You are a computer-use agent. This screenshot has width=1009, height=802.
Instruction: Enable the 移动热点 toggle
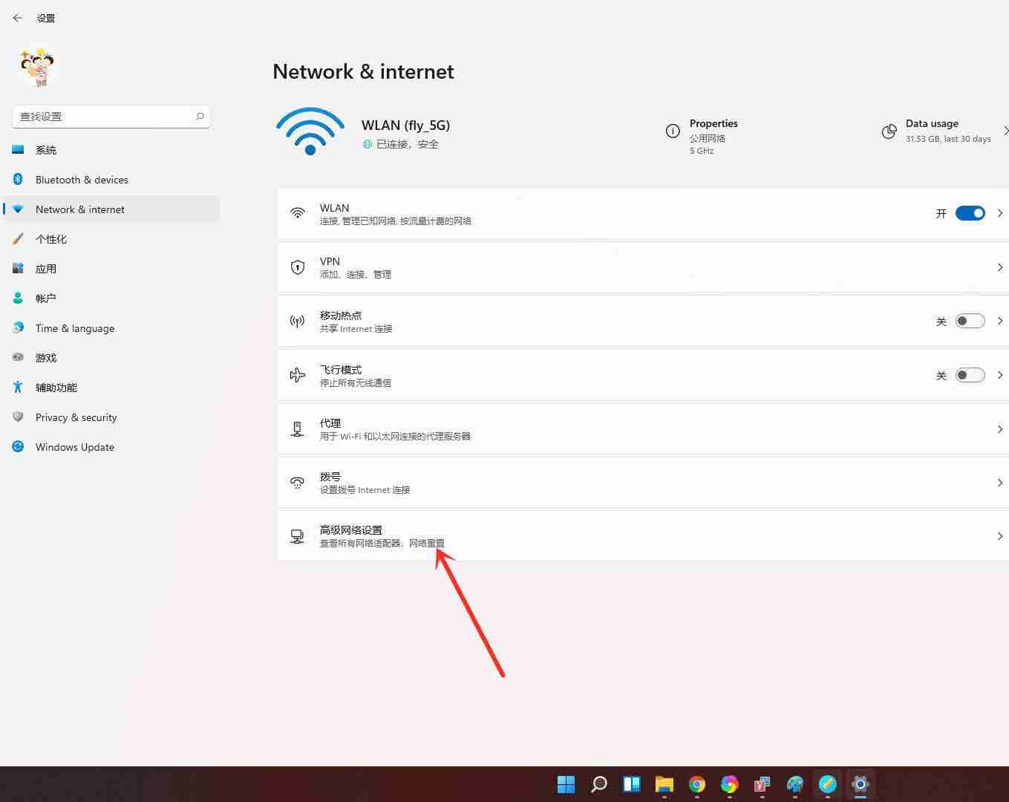click(x=970, y=321)
